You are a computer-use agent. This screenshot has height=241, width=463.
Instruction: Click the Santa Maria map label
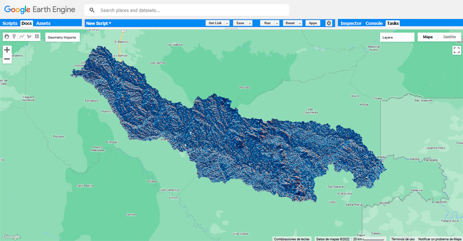tap(354, 205)
